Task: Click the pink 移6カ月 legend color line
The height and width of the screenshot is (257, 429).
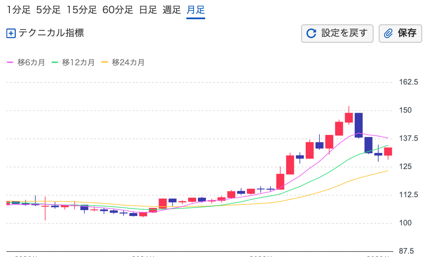Action: tap(10, 62)
